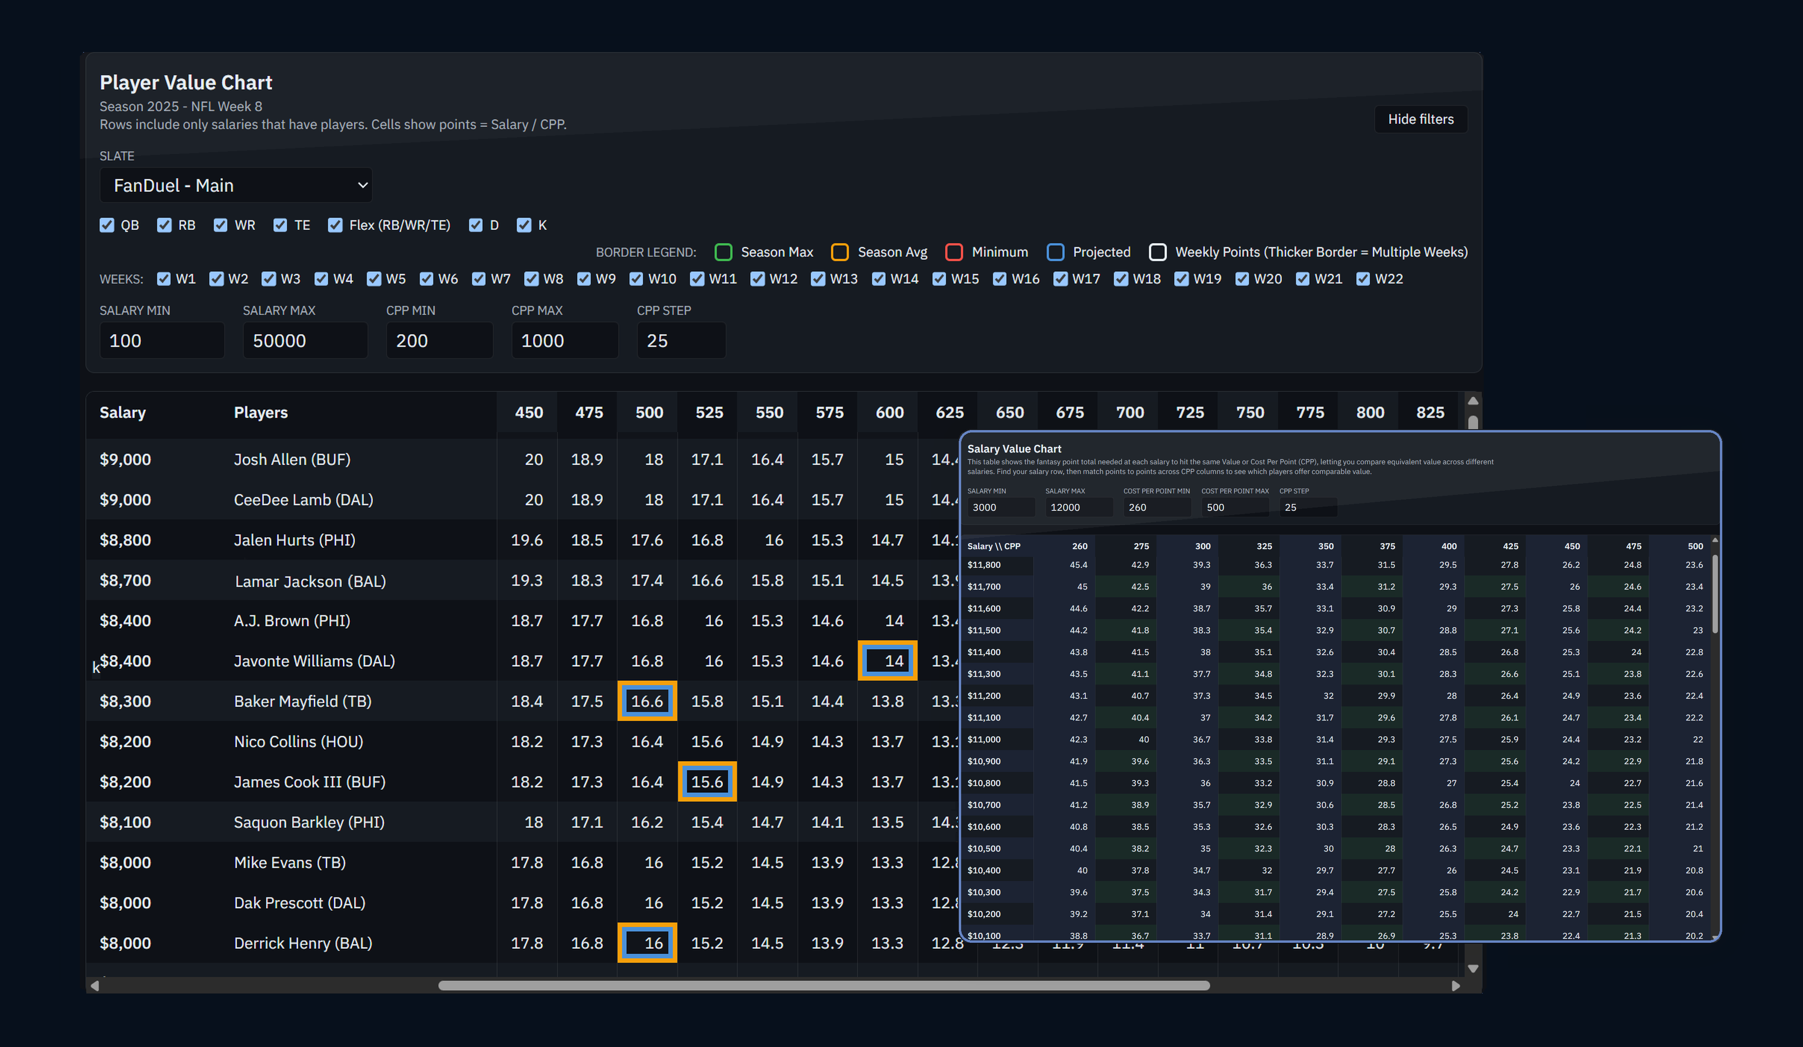Viewport: 1803px width, 1047px height.
Task: Uncheck the D position checkbox
Action: pos(476,225)
